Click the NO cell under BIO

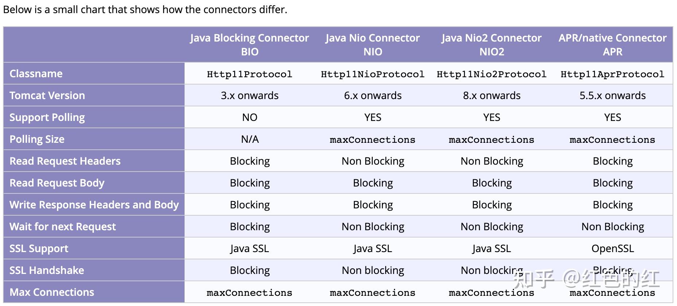(x=249, y=117)
